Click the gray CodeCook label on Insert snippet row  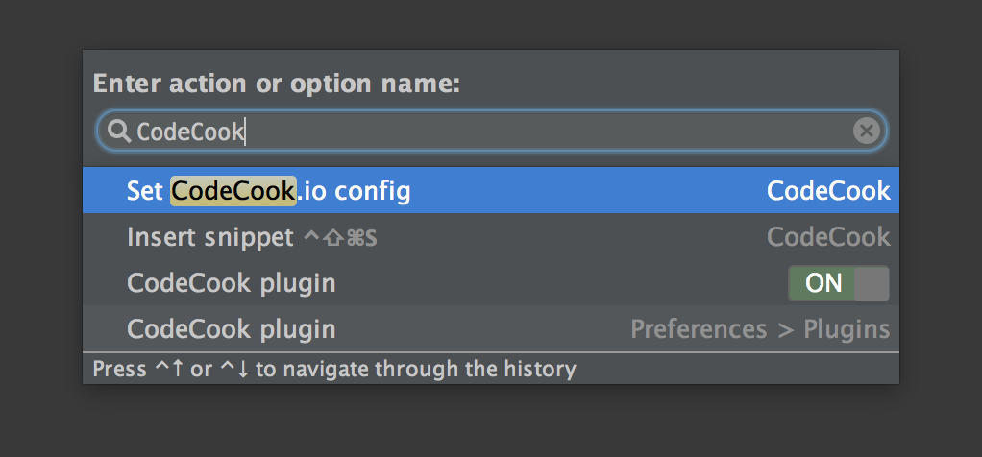(x=828, y=237)
